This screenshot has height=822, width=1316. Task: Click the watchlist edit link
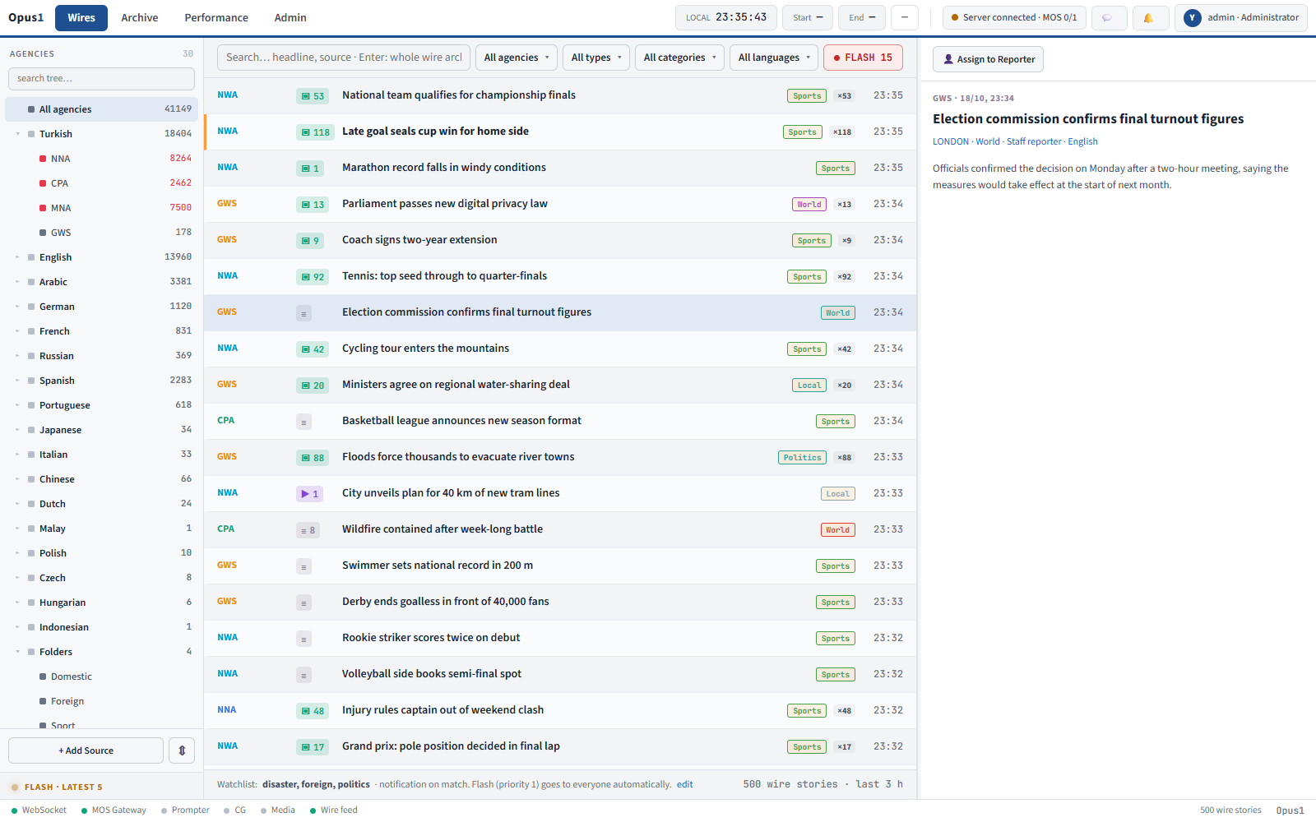click(x=684, y=784)
